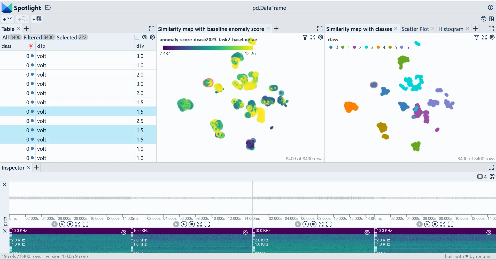Fit the classes similarity map to view

484,37
